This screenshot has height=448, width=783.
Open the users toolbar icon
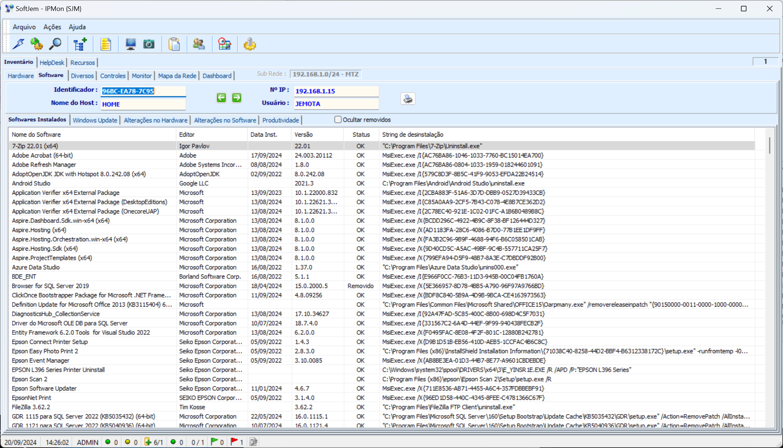(199, 44)
